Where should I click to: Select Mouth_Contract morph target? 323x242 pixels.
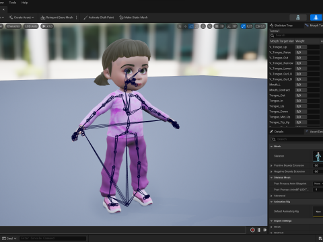(280, 90)
